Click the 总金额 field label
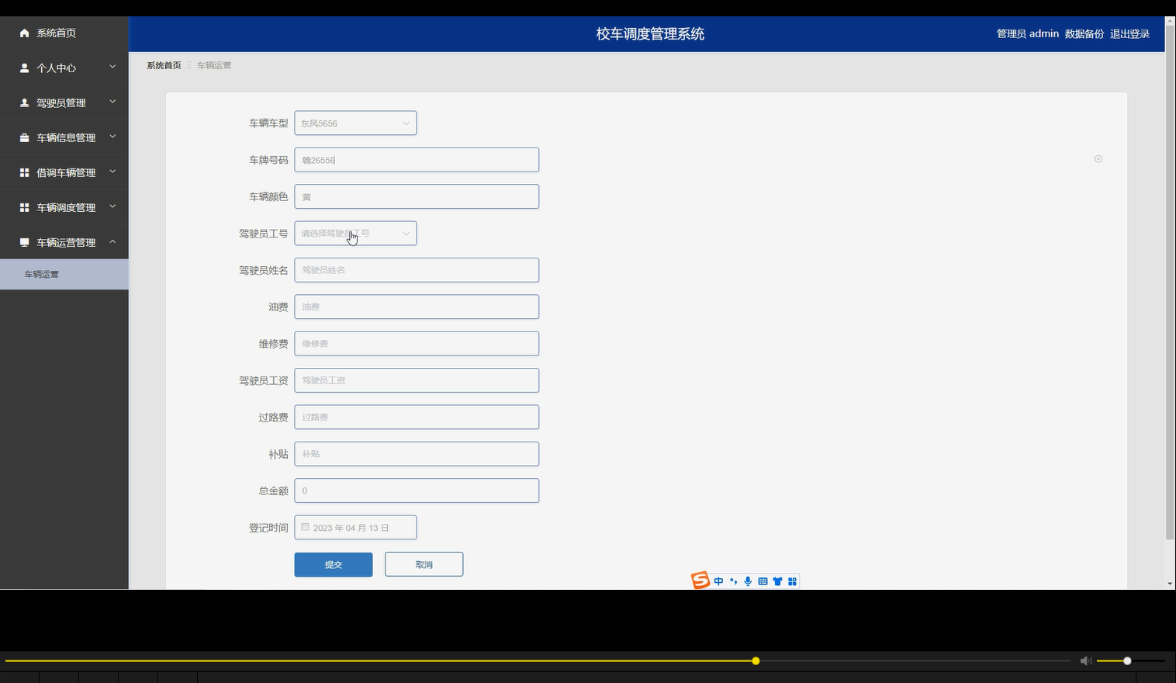This screenshot has height=683, width=1176. [x=273, y=491]
